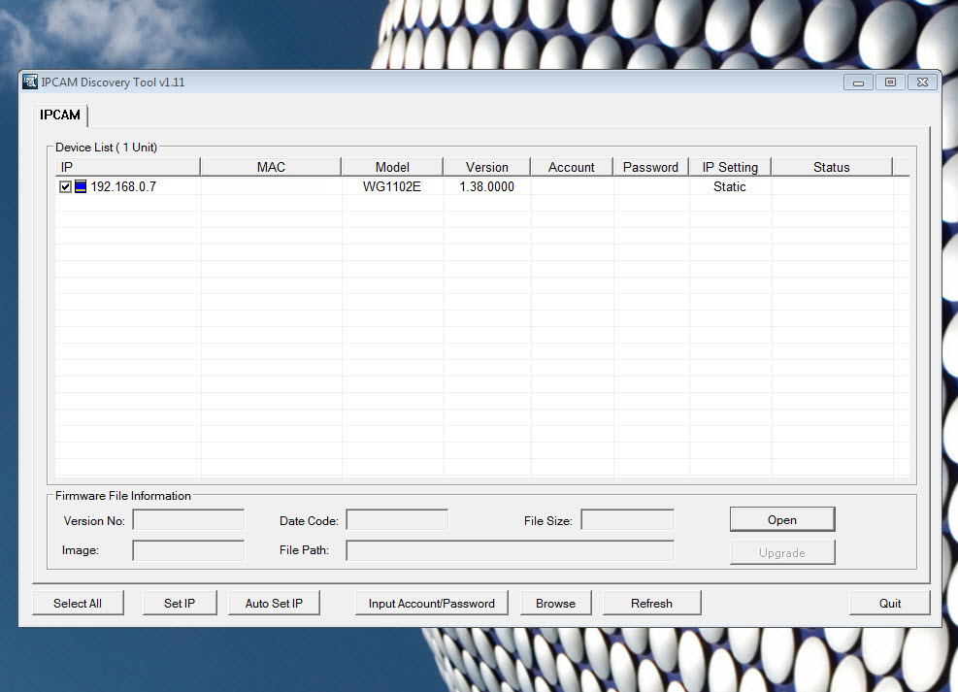Viewport: 958px width, 692px height.
Task: Click the Password column header
Action: (x=650, y=167)
